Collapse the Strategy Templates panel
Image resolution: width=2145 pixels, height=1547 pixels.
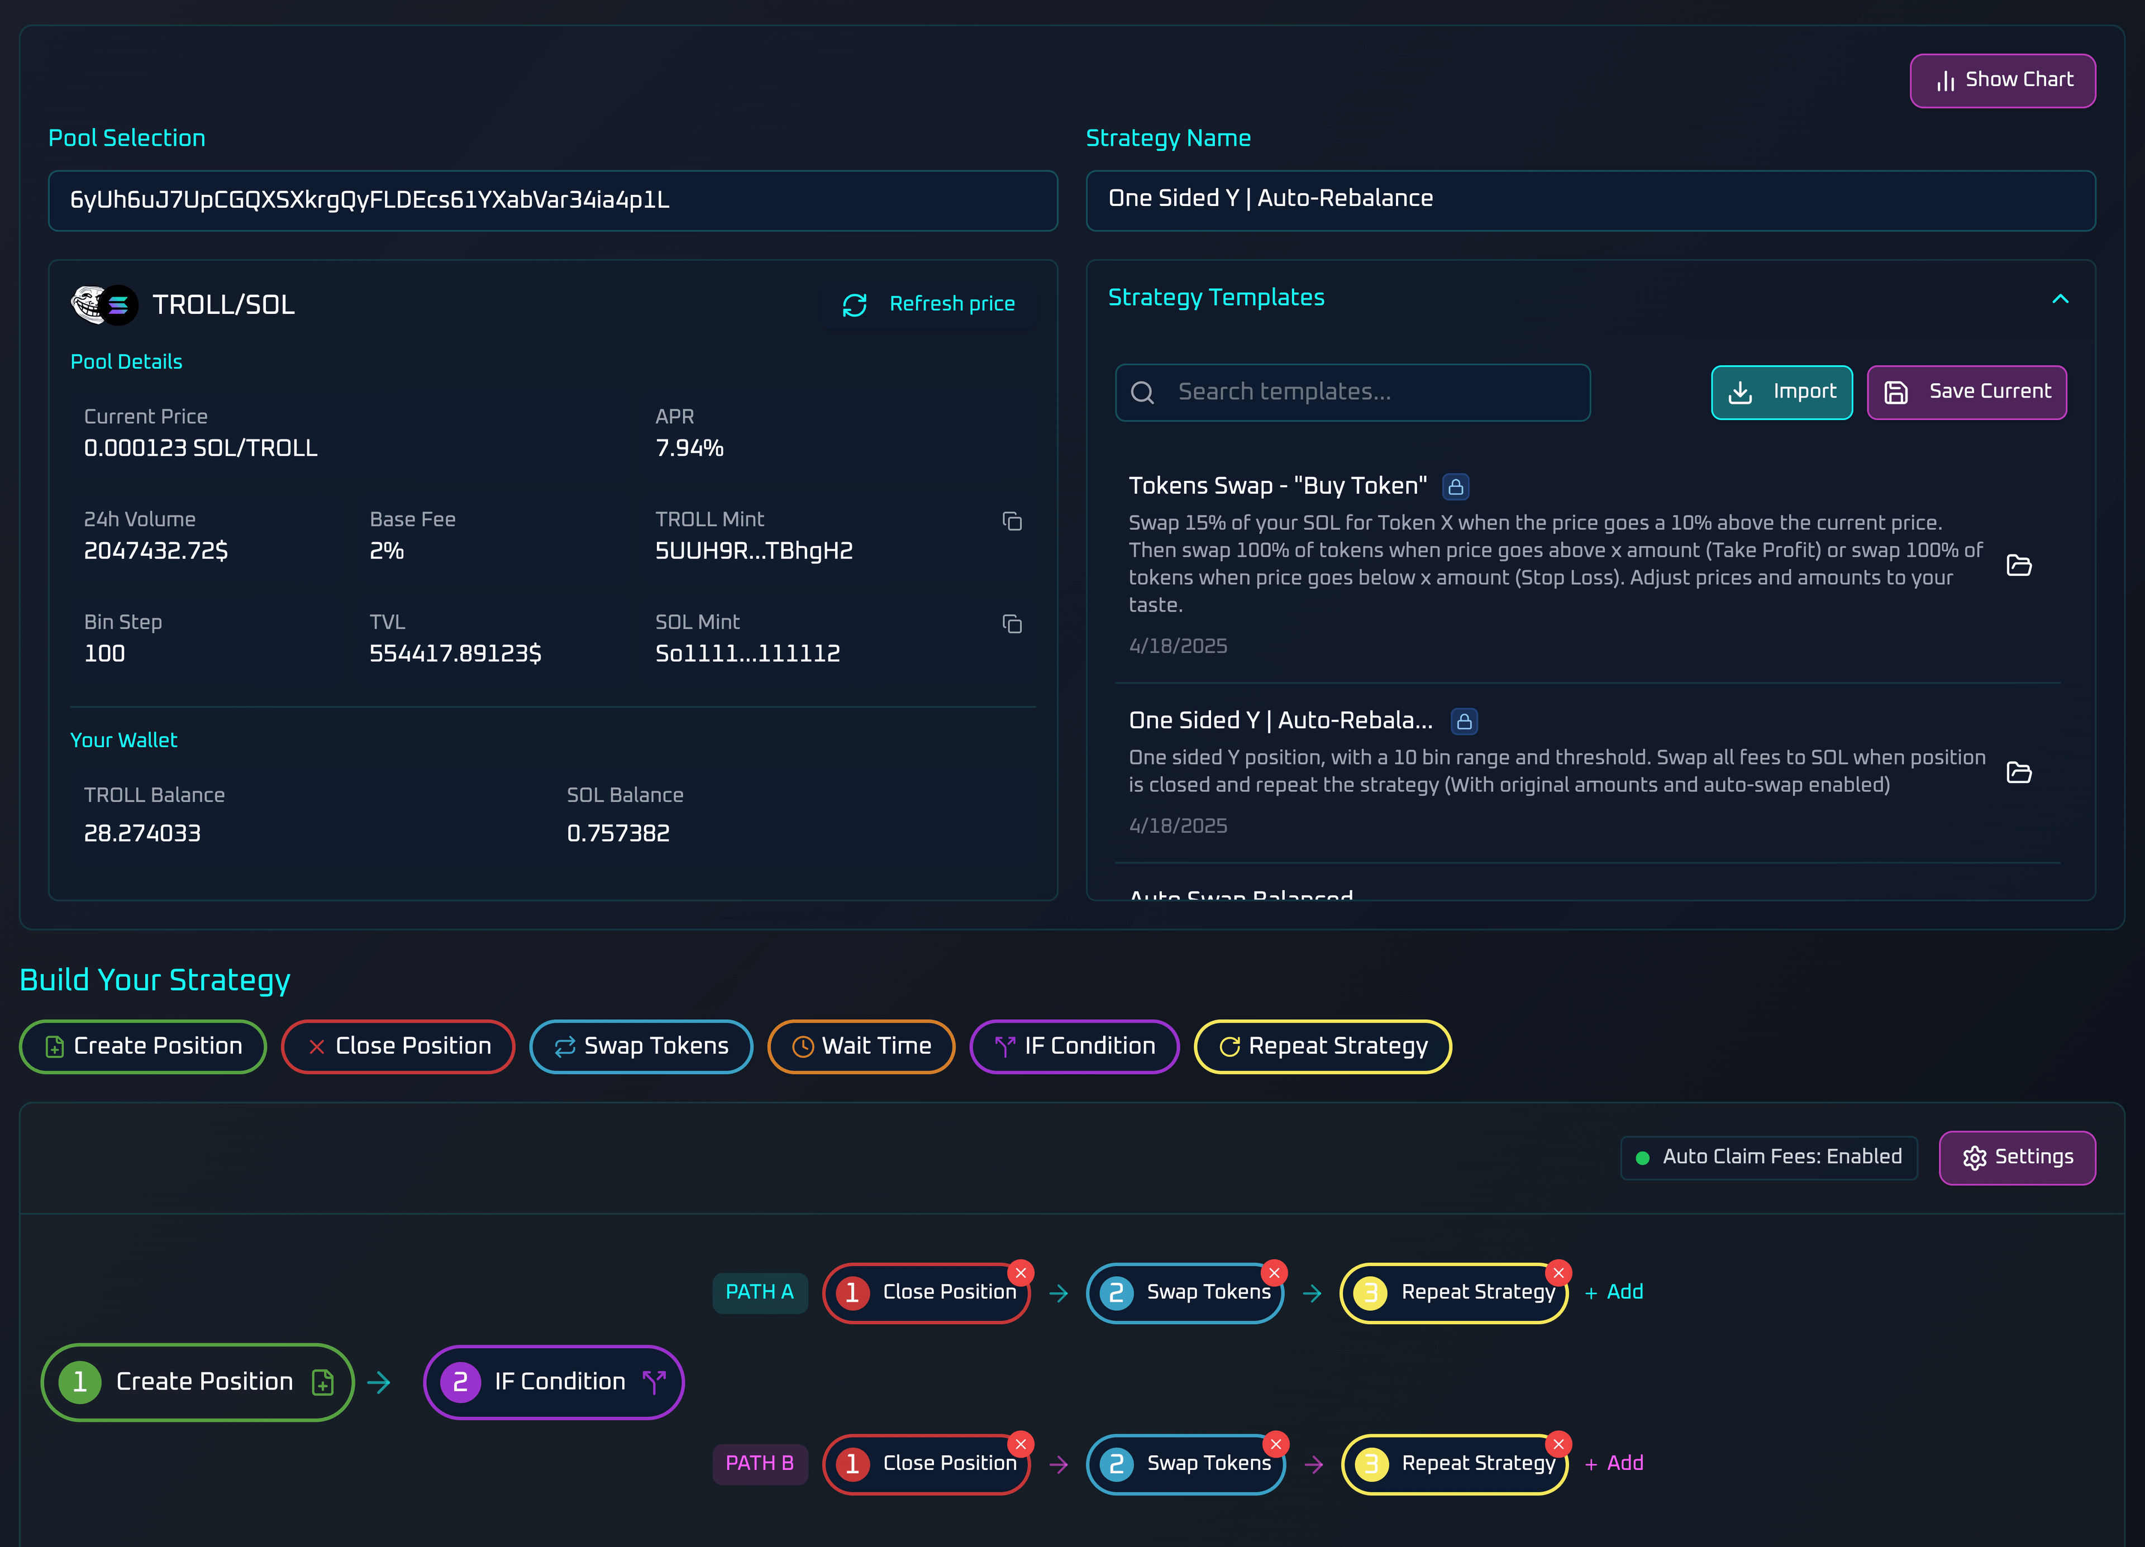coord(2060,299)
